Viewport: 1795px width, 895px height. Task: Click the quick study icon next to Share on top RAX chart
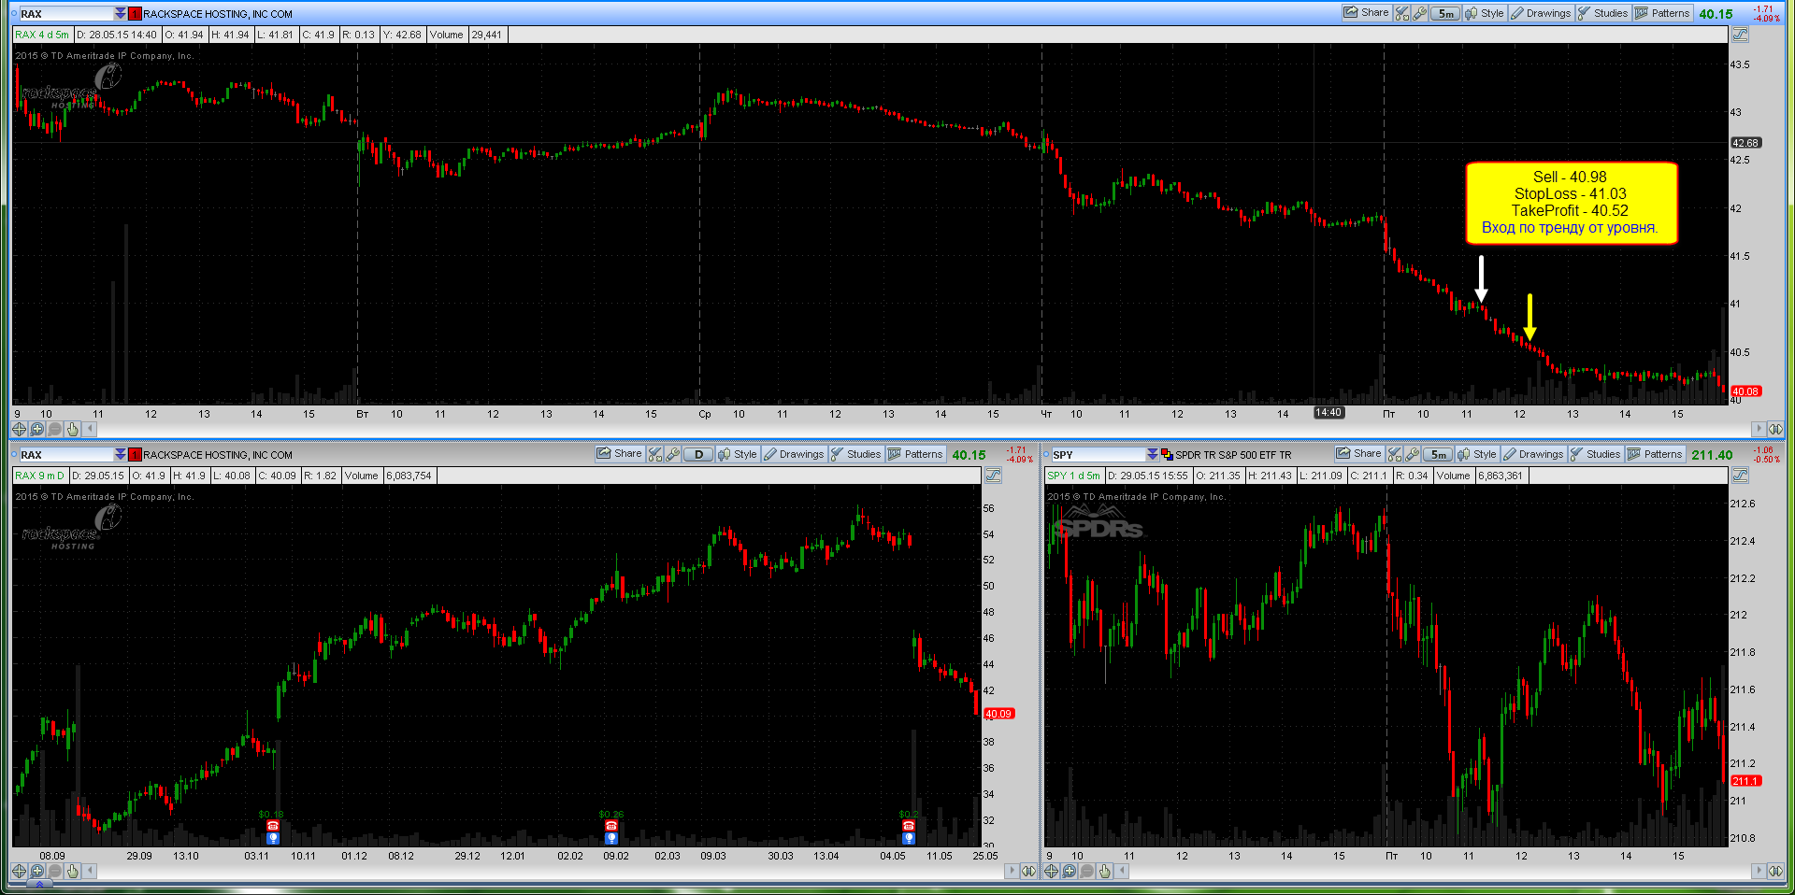point(1401,13)
